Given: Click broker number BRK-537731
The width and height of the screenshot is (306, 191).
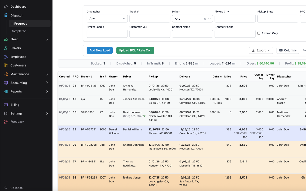Looking at the screenshot, I should click(x=89, y=129).
